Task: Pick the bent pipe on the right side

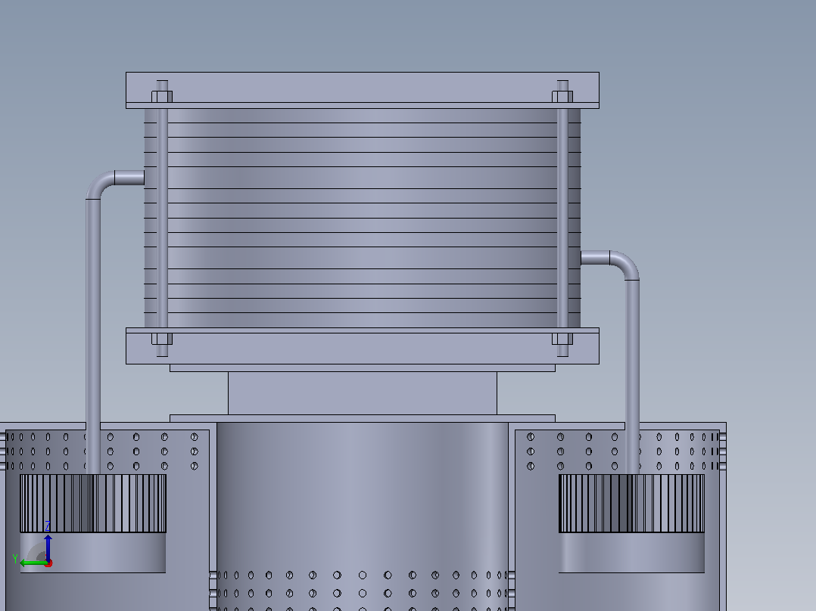Action: (632, 364)
